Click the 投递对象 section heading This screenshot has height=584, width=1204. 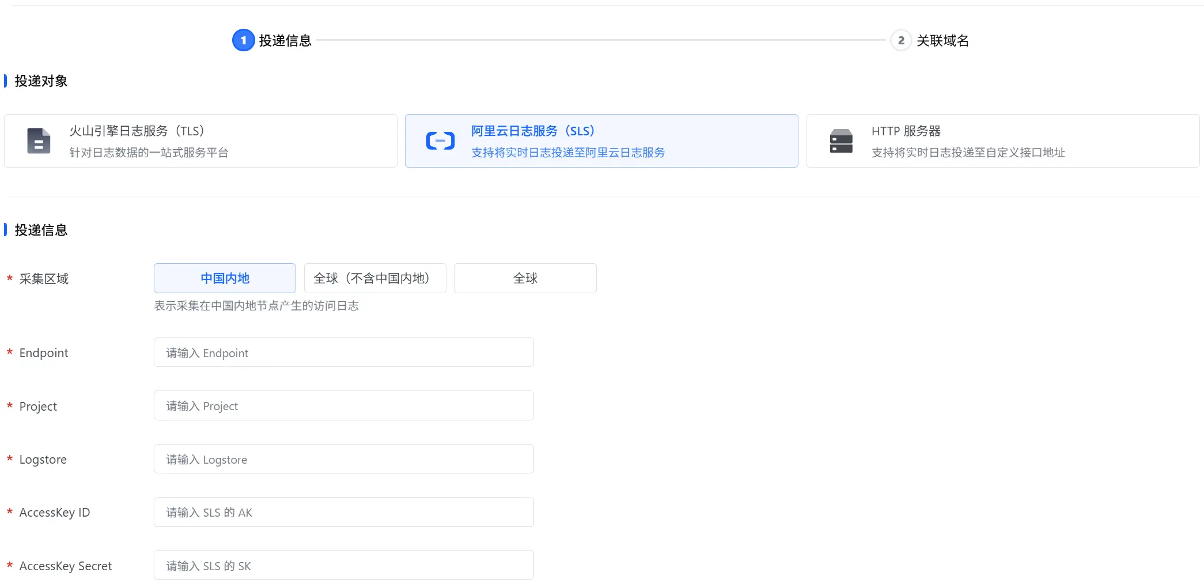point(41,81)
